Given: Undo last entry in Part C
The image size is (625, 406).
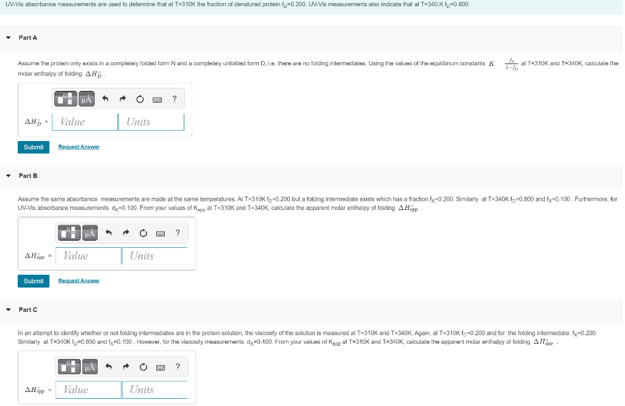Looking at the screenshot, I should pyautogui.click(x=109, y=366).
